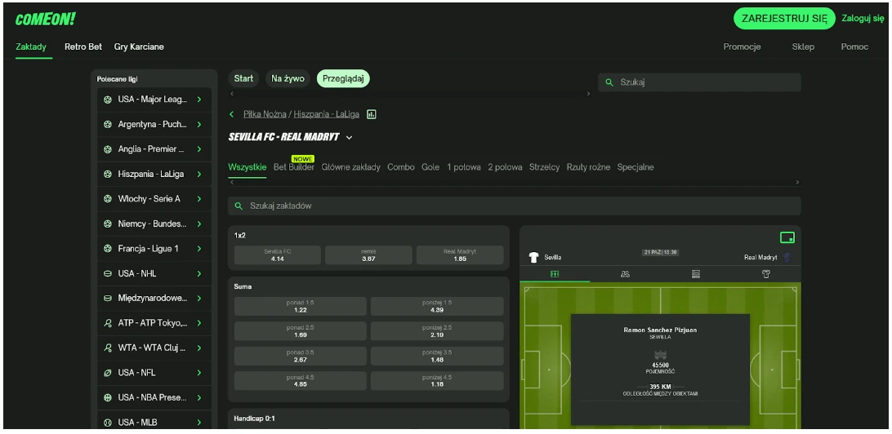Open the standings table tab in match widget

pyautogui.click(x=695, y=274)
